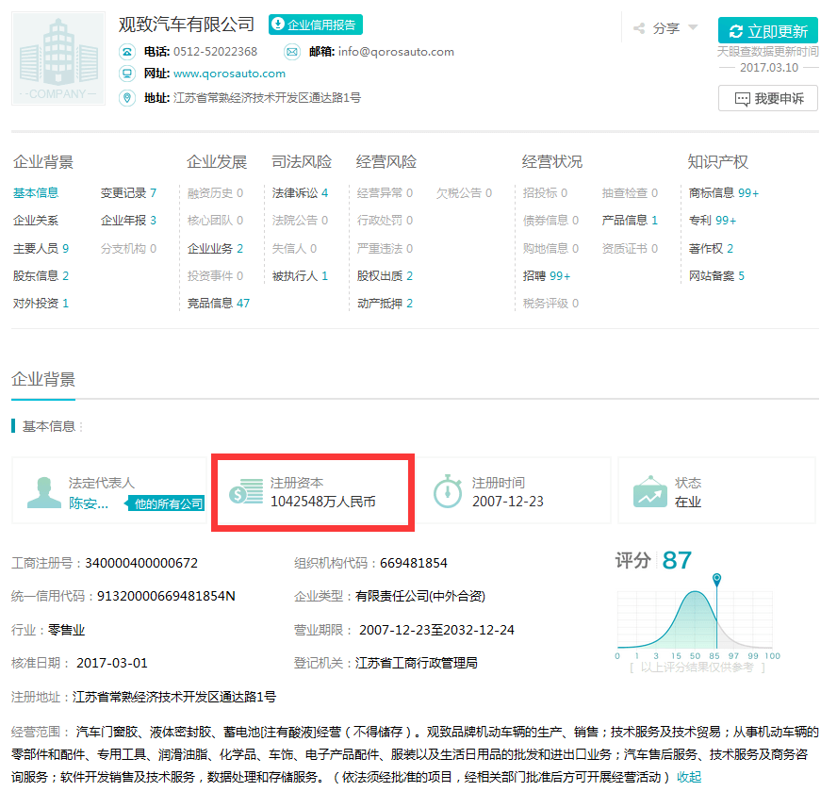Collapse business scope with 收起

pyautogui.click(x=689, y=777)
